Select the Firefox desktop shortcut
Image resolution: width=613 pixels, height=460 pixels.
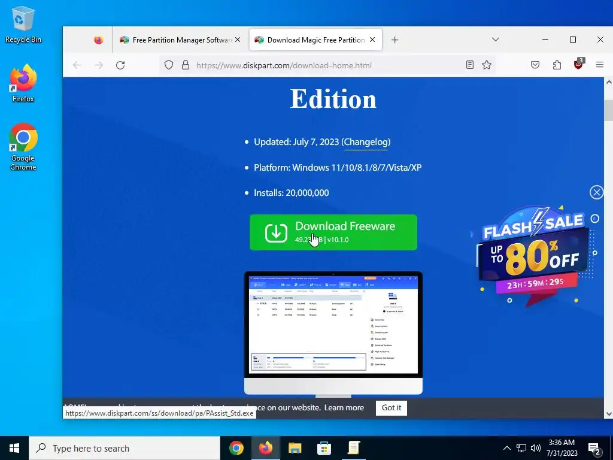tap(23, 83)
